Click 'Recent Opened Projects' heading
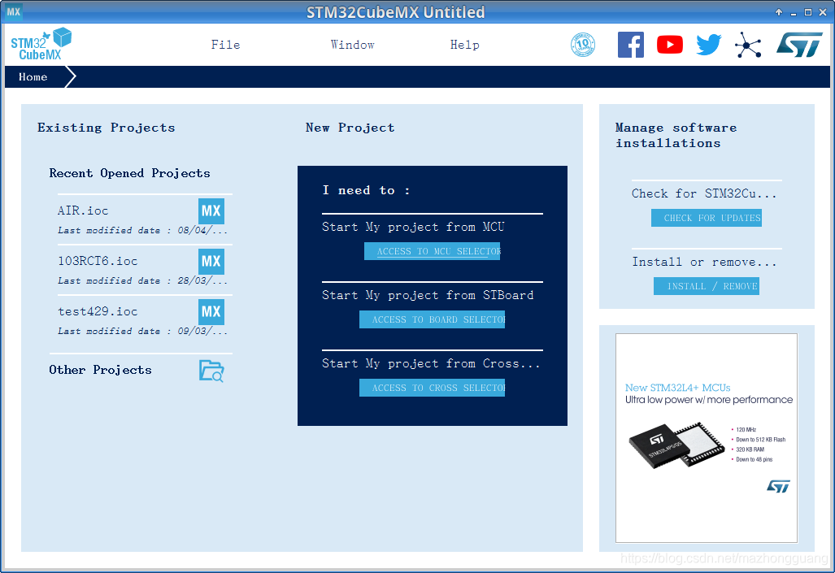The image size is (835, 573). (129, 173)
